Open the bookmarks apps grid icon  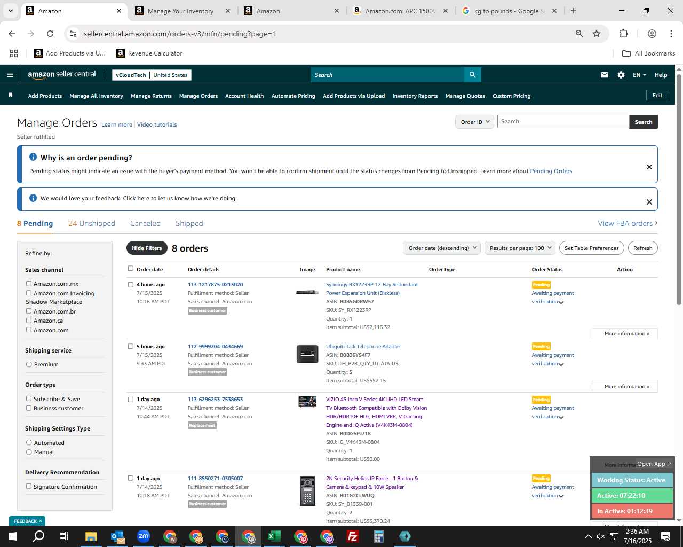(14, 53)
